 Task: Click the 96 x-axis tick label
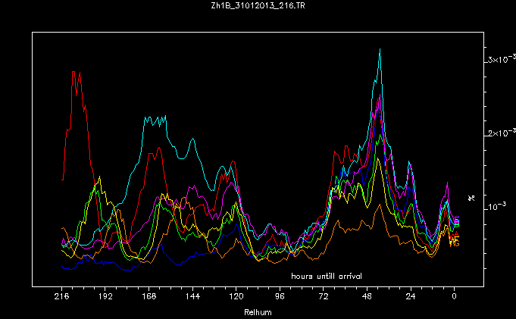coord(280,299)
